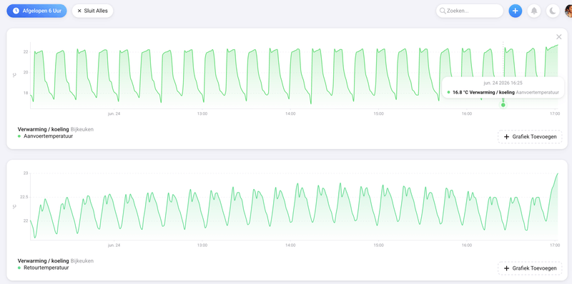Viewport: 572px width, 284px height.
Task: Click Grafiek Toevoegen in top chart
Action: coord(530,137)
